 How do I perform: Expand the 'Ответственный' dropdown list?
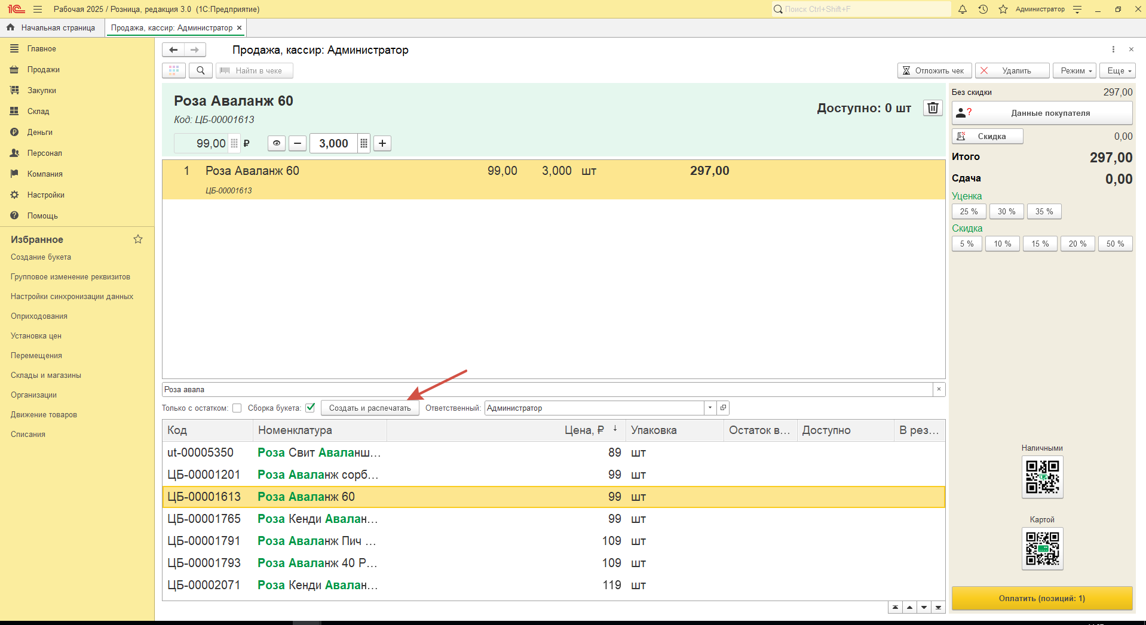tap(710, 408)
